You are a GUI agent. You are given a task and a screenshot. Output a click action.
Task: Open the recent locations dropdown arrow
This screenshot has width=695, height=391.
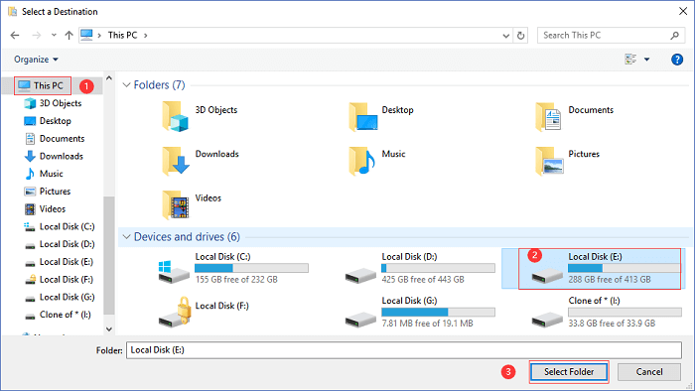point(54,35)
